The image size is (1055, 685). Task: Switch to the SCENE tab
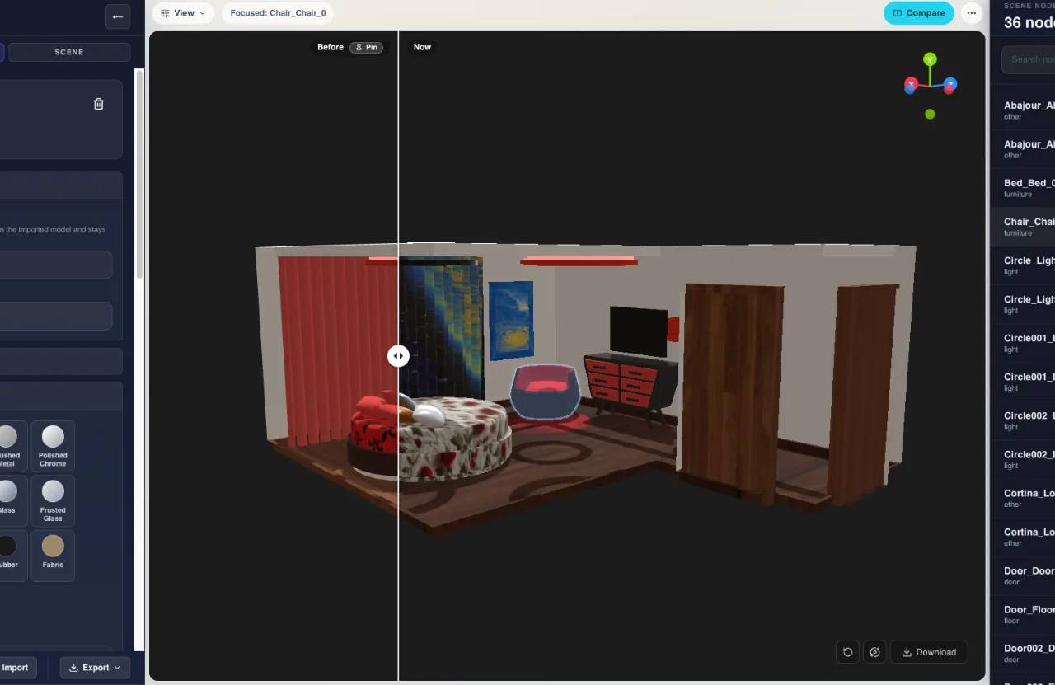pos(69,52)
